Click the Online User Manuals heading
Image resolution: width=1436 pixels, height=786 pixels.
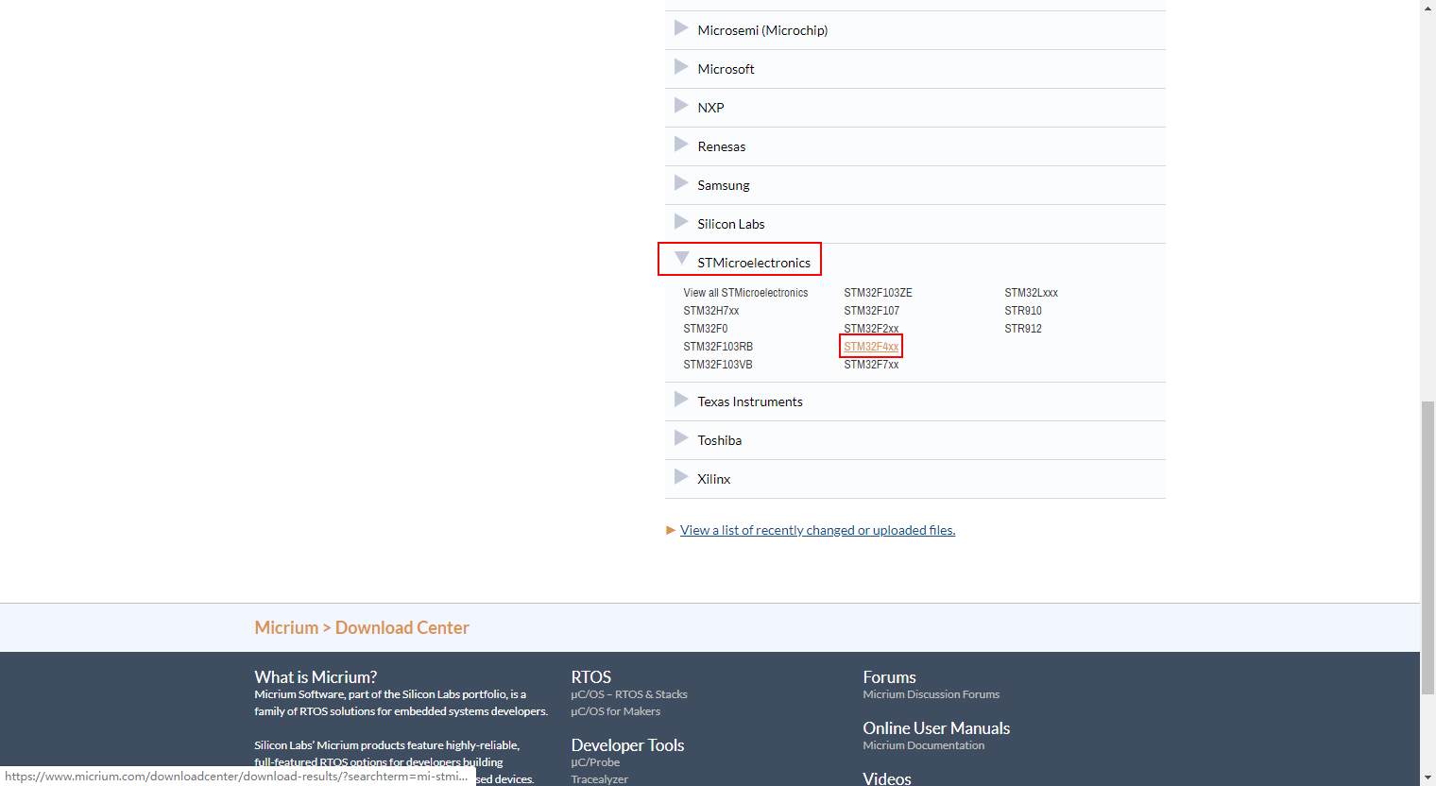pyautogui.click(x=936, y=728)
